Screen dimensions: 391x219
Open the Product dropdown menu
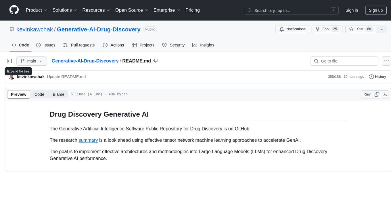[x=37, y=10]
